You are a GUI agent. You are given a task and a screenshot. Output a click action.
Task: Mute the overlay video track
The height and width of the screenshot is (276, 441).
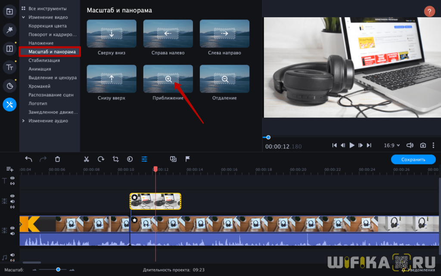coord(12,201)
